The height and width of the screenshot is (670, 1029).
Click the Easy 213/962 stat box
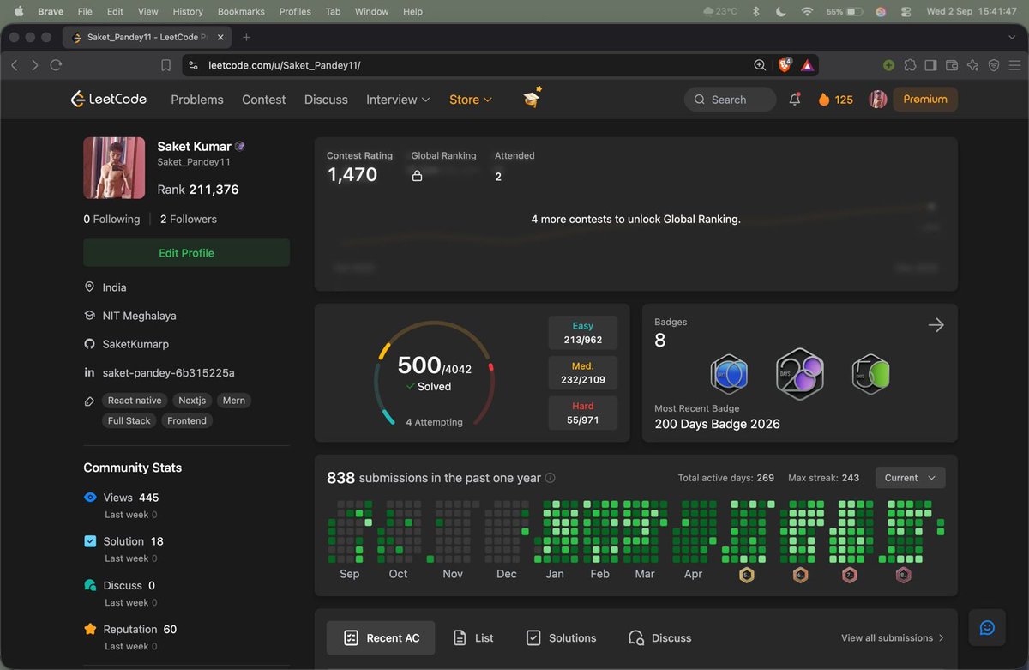583,333
